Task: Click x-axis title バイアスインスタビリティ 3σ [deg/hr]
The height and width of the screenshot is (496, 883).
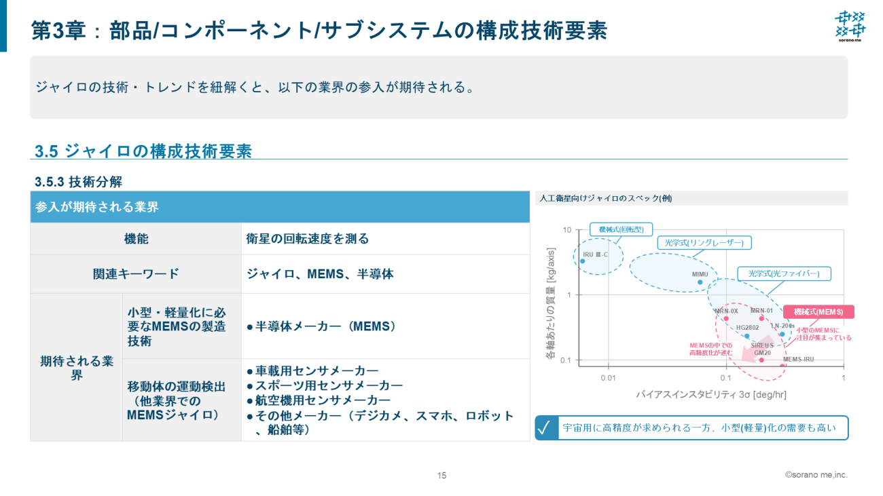Action: 711,394
